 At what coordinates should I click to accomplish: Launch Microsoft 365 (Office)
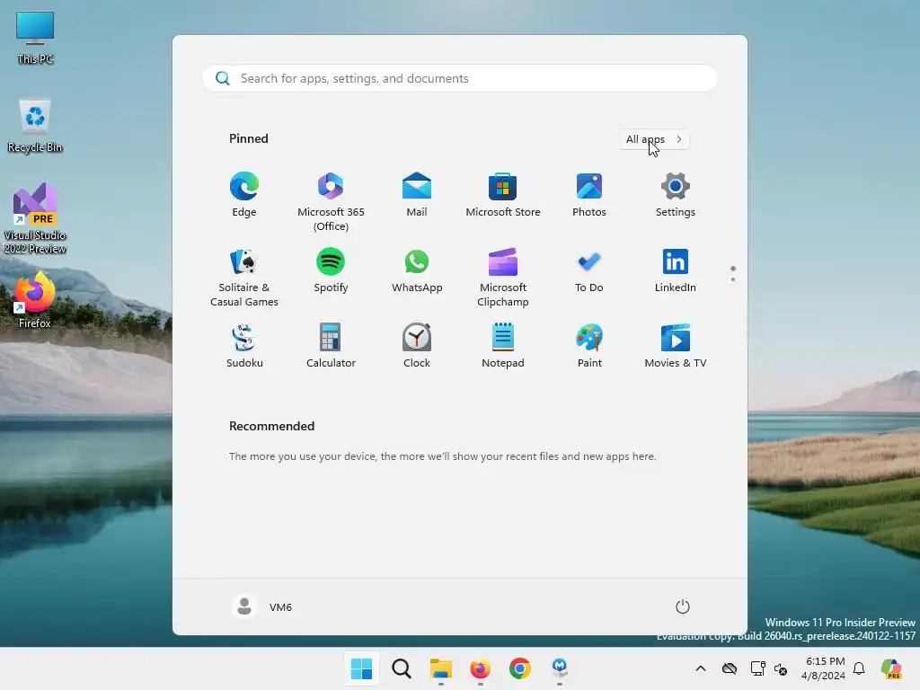pos(331,201)
